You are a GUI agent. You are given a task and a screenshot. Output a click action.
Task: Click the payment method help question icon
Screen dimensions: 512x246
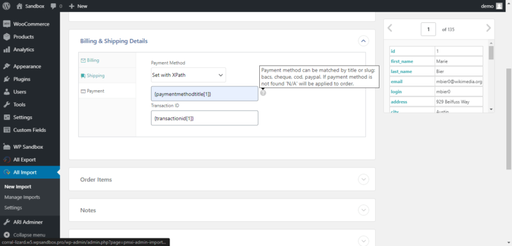[263, 93]
